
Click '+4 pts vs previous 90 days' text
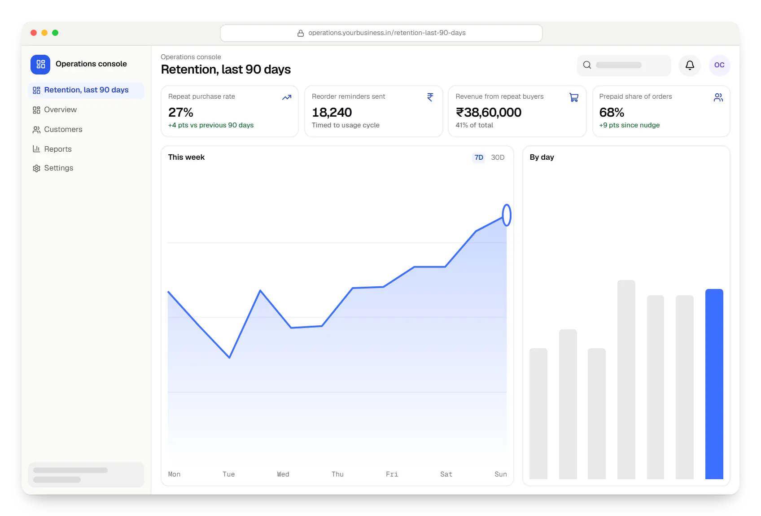211,125
